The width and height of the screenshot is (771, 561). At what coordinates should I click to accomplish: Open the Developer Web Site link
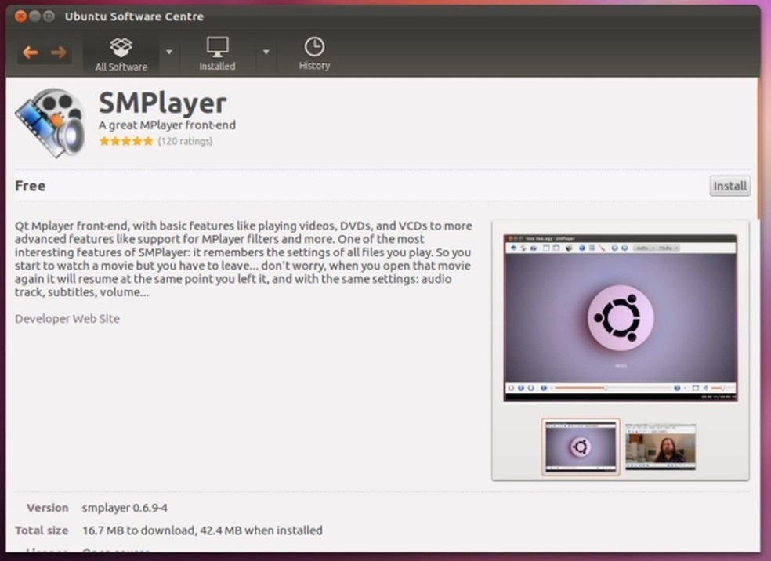click(67, 319)
